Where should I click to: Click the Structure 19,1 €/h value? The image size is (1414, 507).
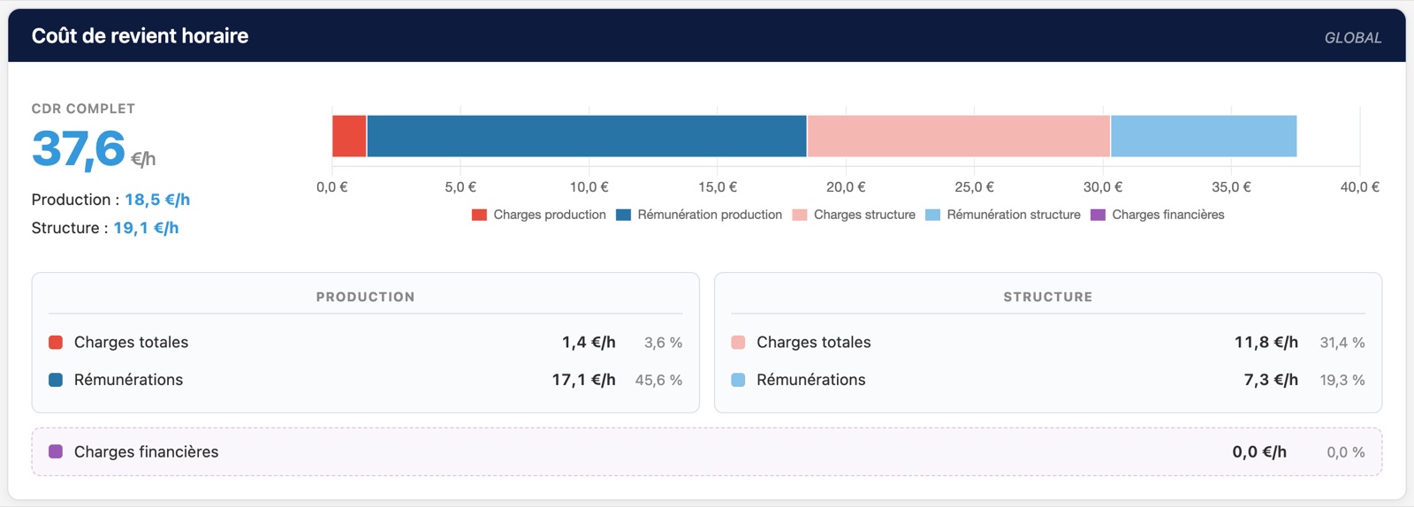(x=146, y=228)
